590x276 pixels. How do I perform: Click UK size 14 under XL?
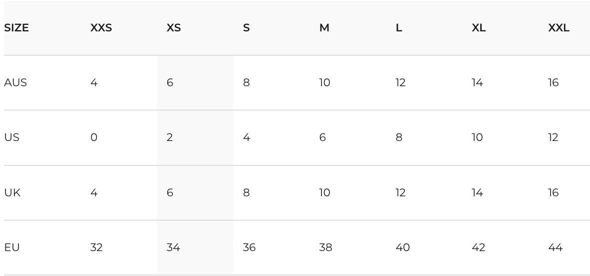pyautogui.click(x=477, y=193)
